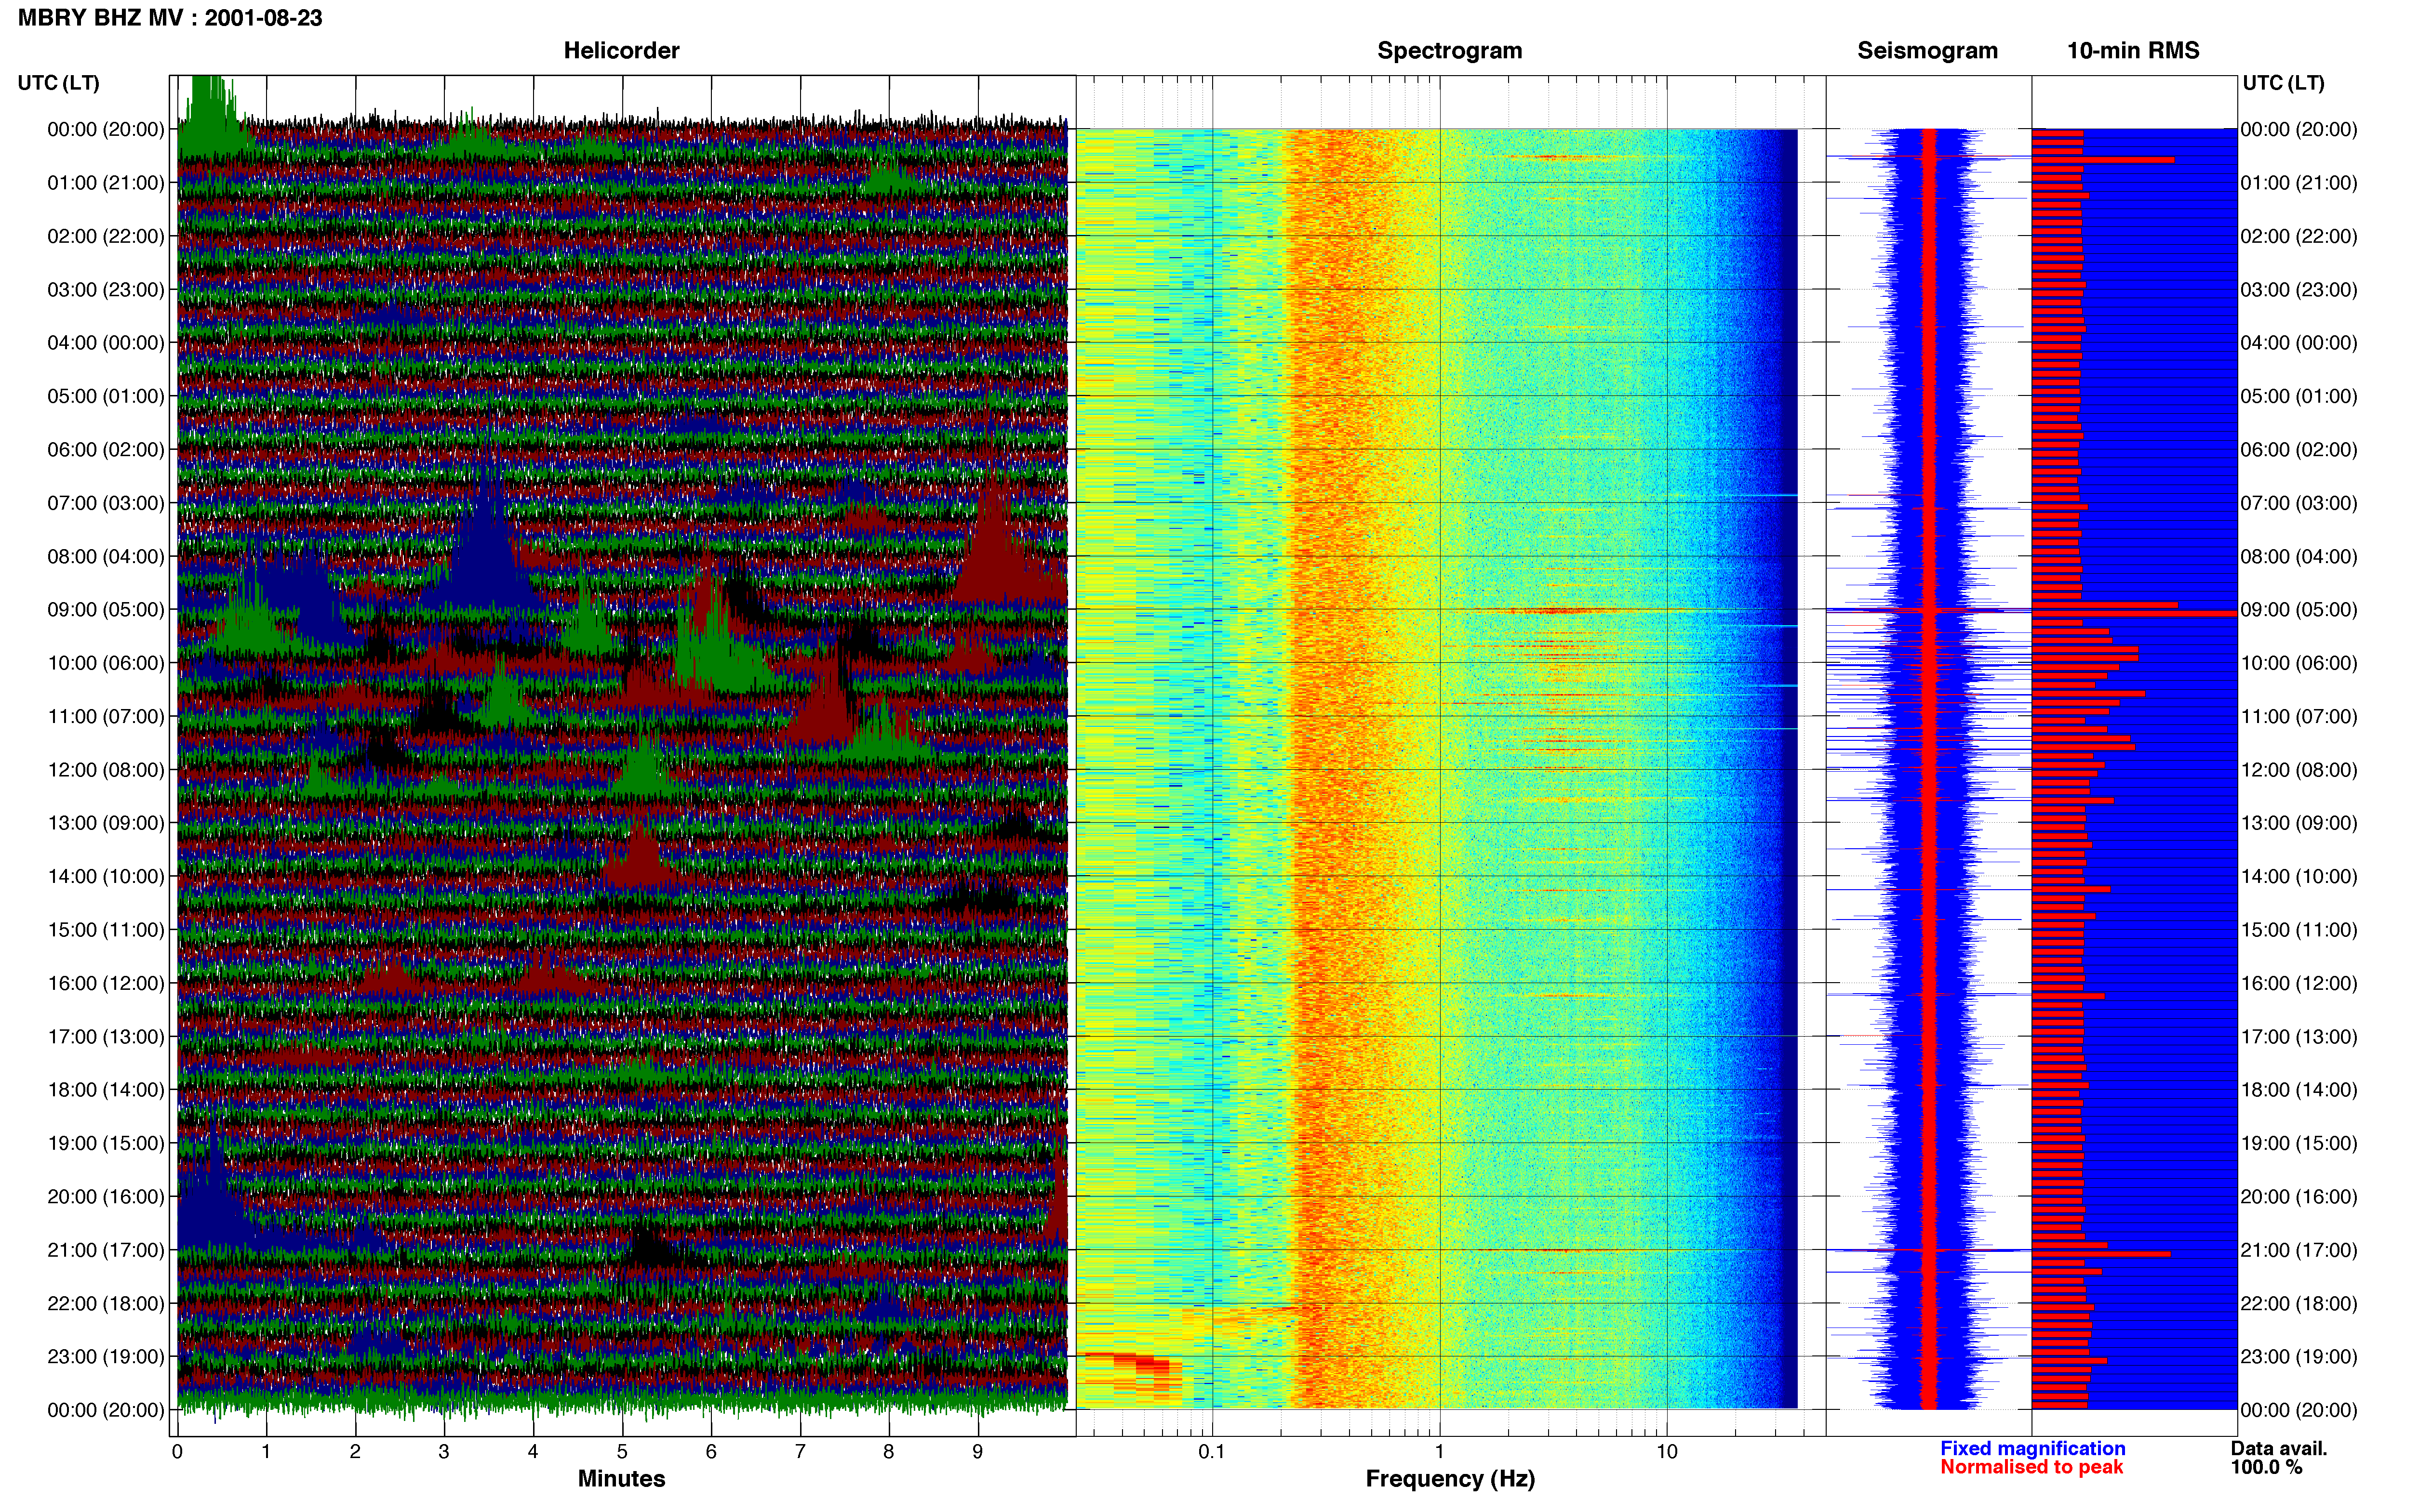
Task: Click the red Normalised to peak legend text
Action: point(2031,1467)
